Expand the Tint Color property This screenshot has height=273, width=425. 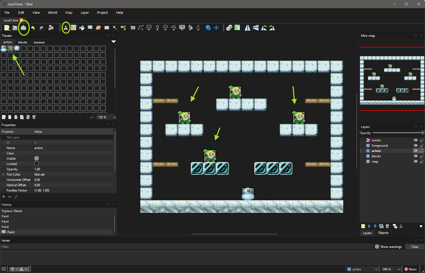click(x=3, y=174)
